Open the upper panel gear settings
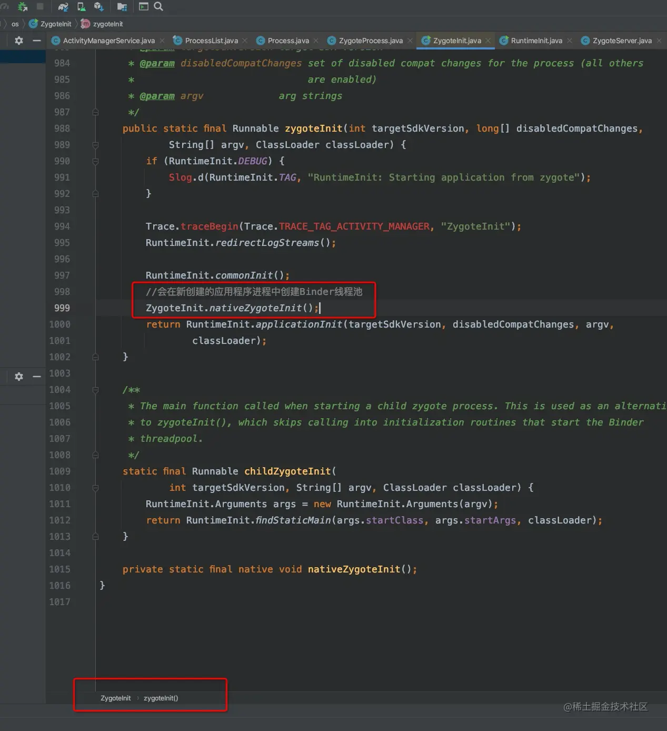The width and height of the screenshot is (667, 731). [19, 41]
